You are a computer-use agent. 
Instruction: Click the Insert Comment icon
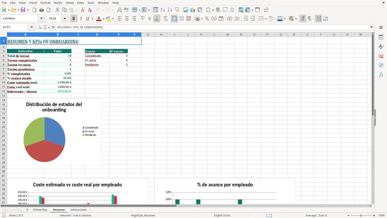click(x=225, y=10)
